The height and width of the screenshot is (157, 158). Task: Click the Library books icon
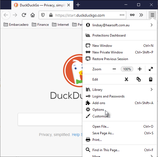pyautogui.click(x=88, y=89)
